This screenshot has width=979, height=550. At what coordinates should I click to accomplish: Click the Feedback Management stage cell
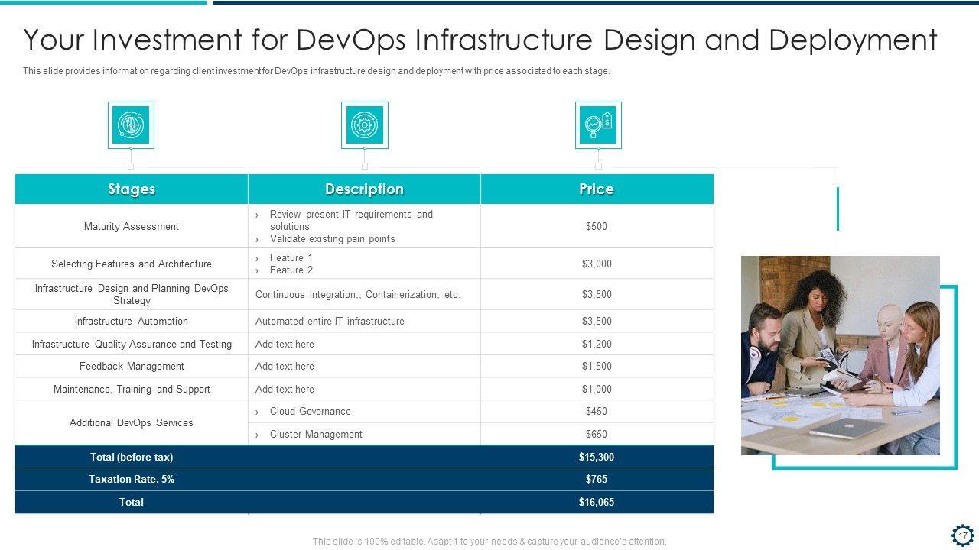point(132,367)
